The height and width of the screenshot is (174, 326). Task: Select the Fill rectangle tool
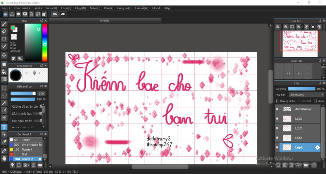click(x=4, y=64)
